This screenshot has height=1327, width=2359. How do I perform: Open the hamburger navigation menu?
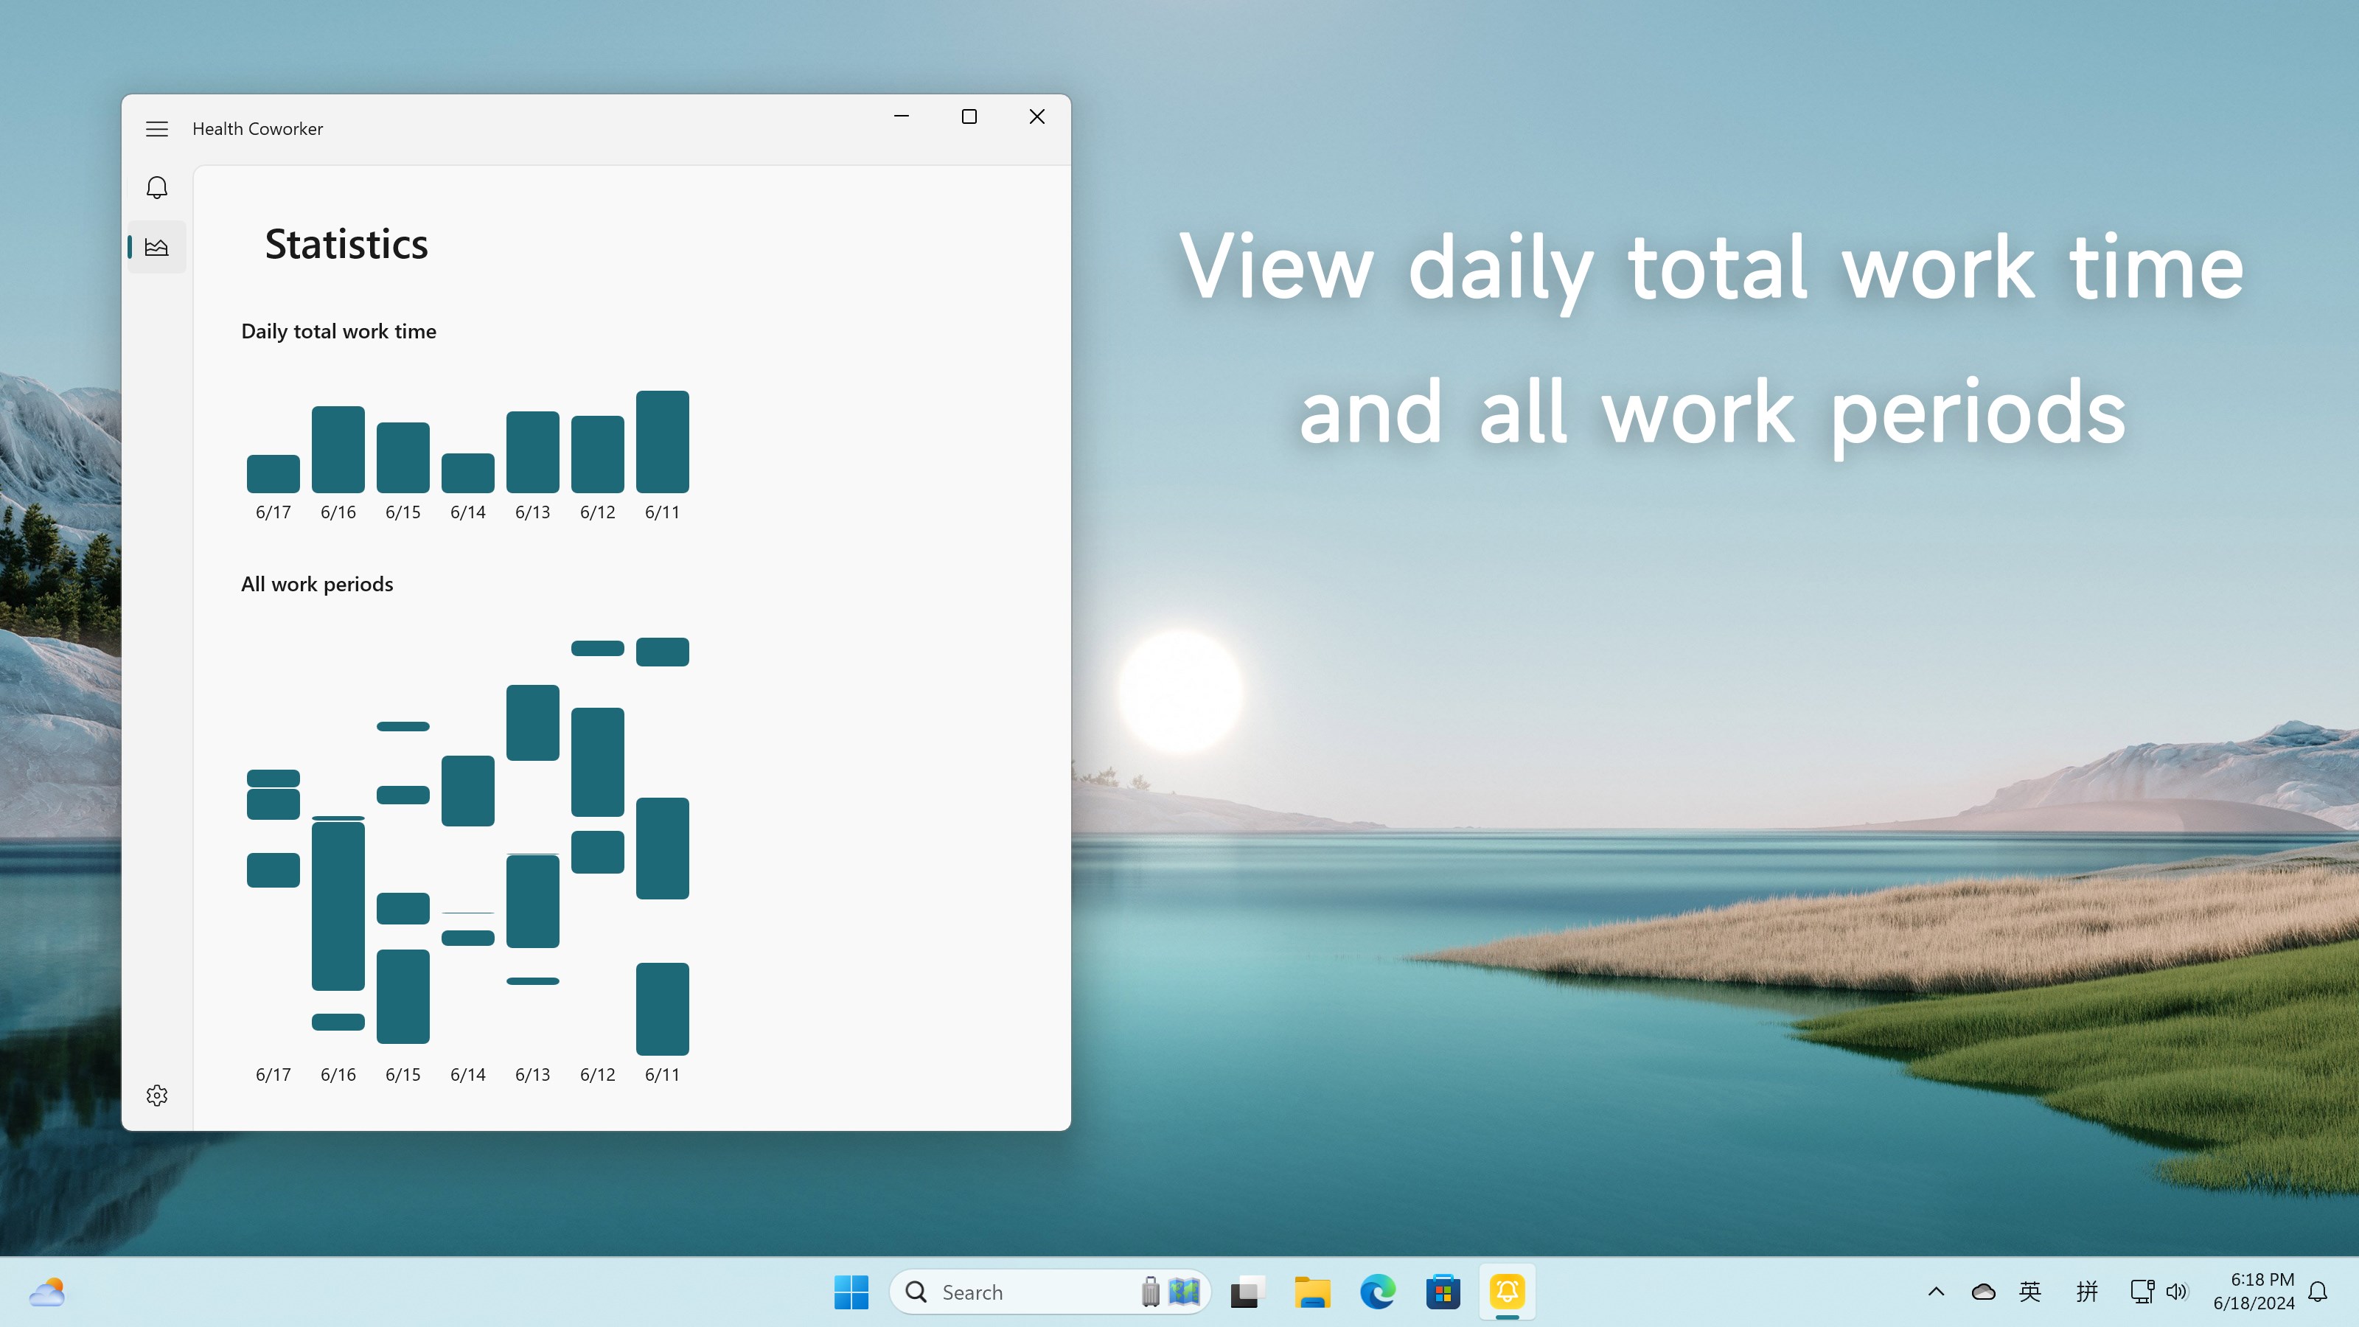click(156, 129)
